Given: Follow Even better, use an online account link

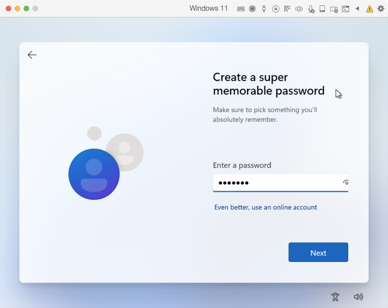Looking at the screenshot, I should tap(266, 207).
